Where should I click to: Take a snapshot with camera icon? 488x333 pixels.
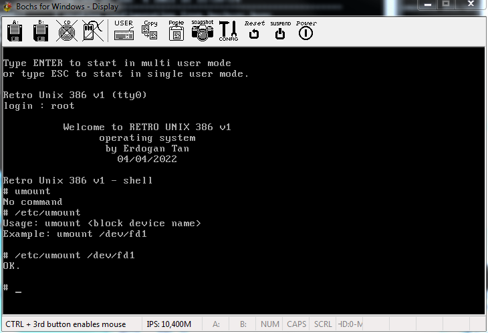pos(203,31)
